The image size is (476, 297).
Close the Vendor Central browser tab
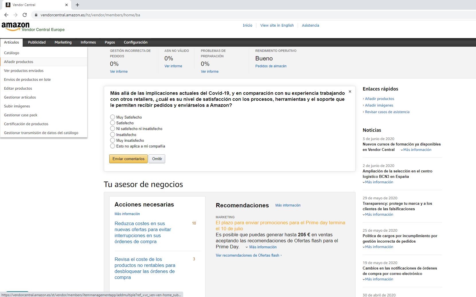coord(67,5)
